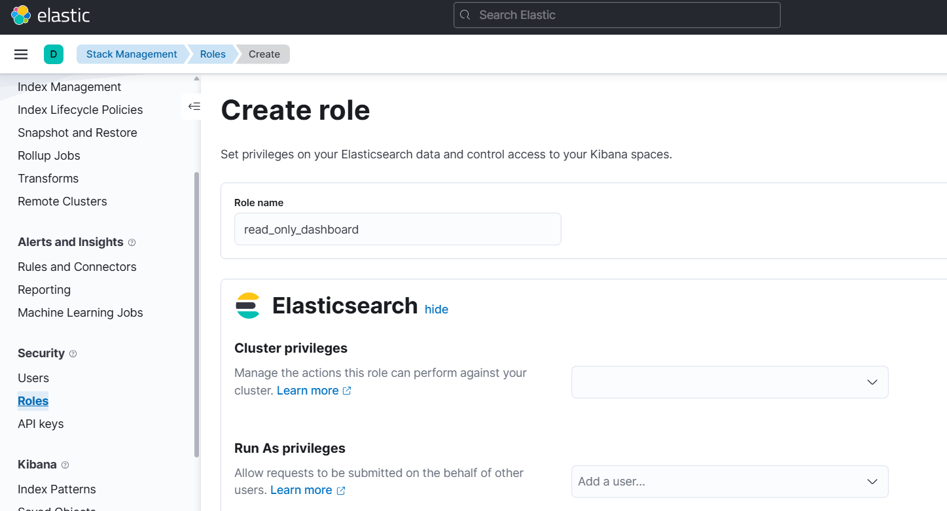Click the search magnifier icon

(465, 15)
